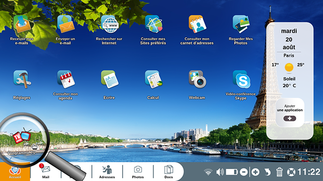Open the Wi-Fi status icon
This screenshot has height=181, width=323.
[208, 172]
